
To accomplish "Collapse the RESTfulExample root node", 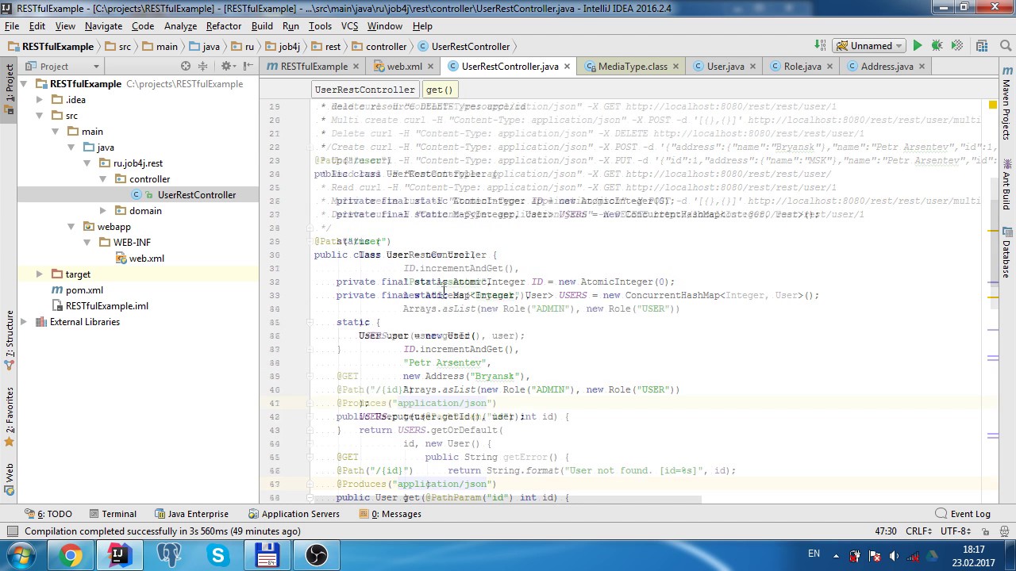I will point(24,84).
